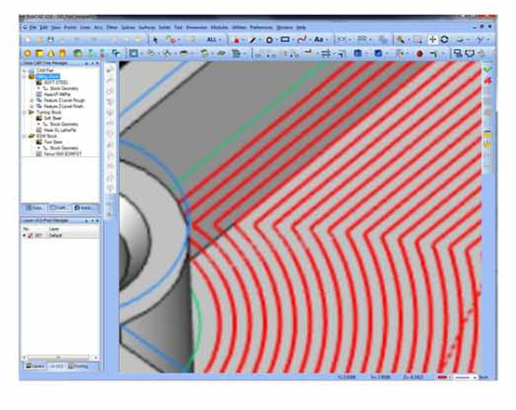Select the EDM Stock tree node
Image resolution: width=516 pixels, height=410 pixels.
pyautogui.click(x=46, y=136)
